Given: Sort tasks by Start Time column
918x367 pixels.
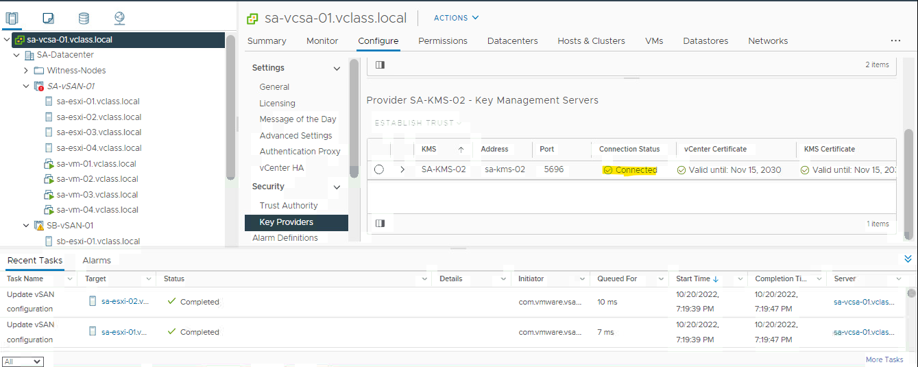Looking at the screenshot, I should 697,279.
